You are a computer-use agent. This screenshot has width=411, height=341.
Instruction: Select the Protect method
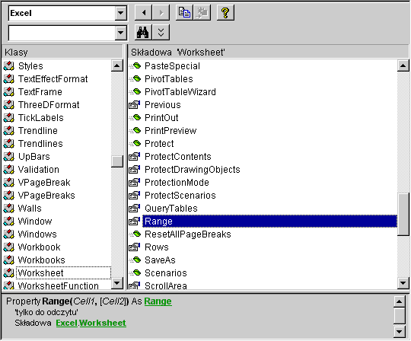tap(159, 144)
